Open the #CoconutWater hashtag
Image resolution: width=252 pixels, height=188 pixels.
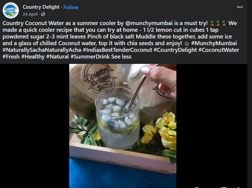pos(219,50)
